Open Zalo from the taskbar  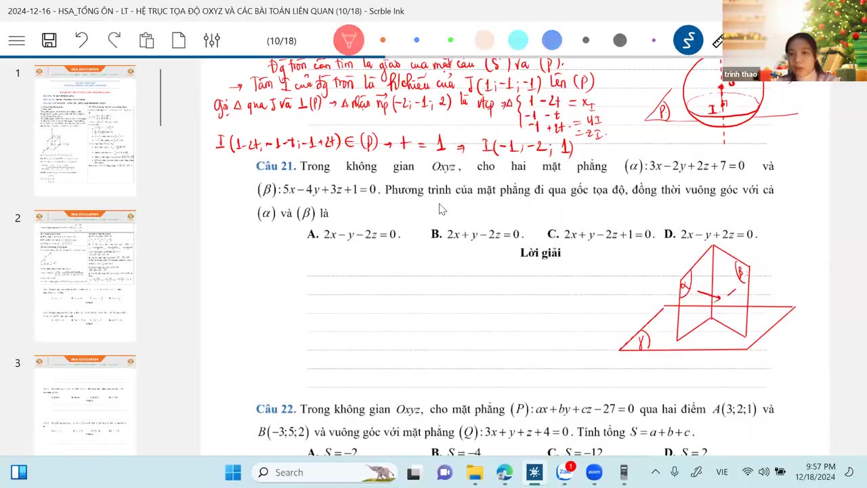click(x=565, y=472)
